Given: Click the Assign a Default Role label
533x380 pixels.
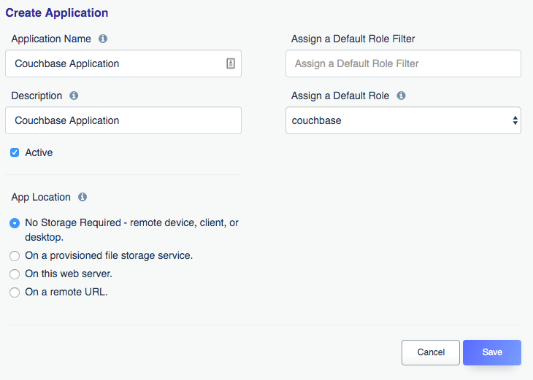Looking at the screenshot, I should (340, 96).
